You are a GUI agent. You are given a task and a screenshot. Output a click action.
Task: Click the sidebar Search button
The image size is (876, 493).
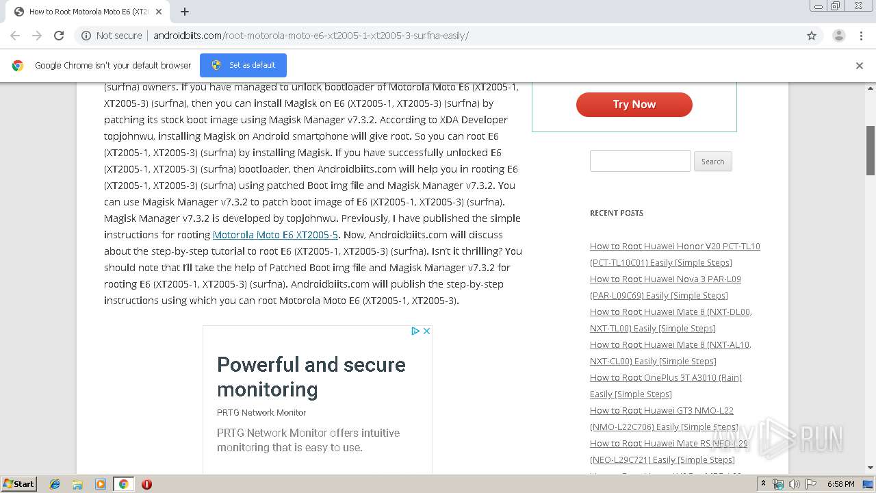click(x=712, y=162)
